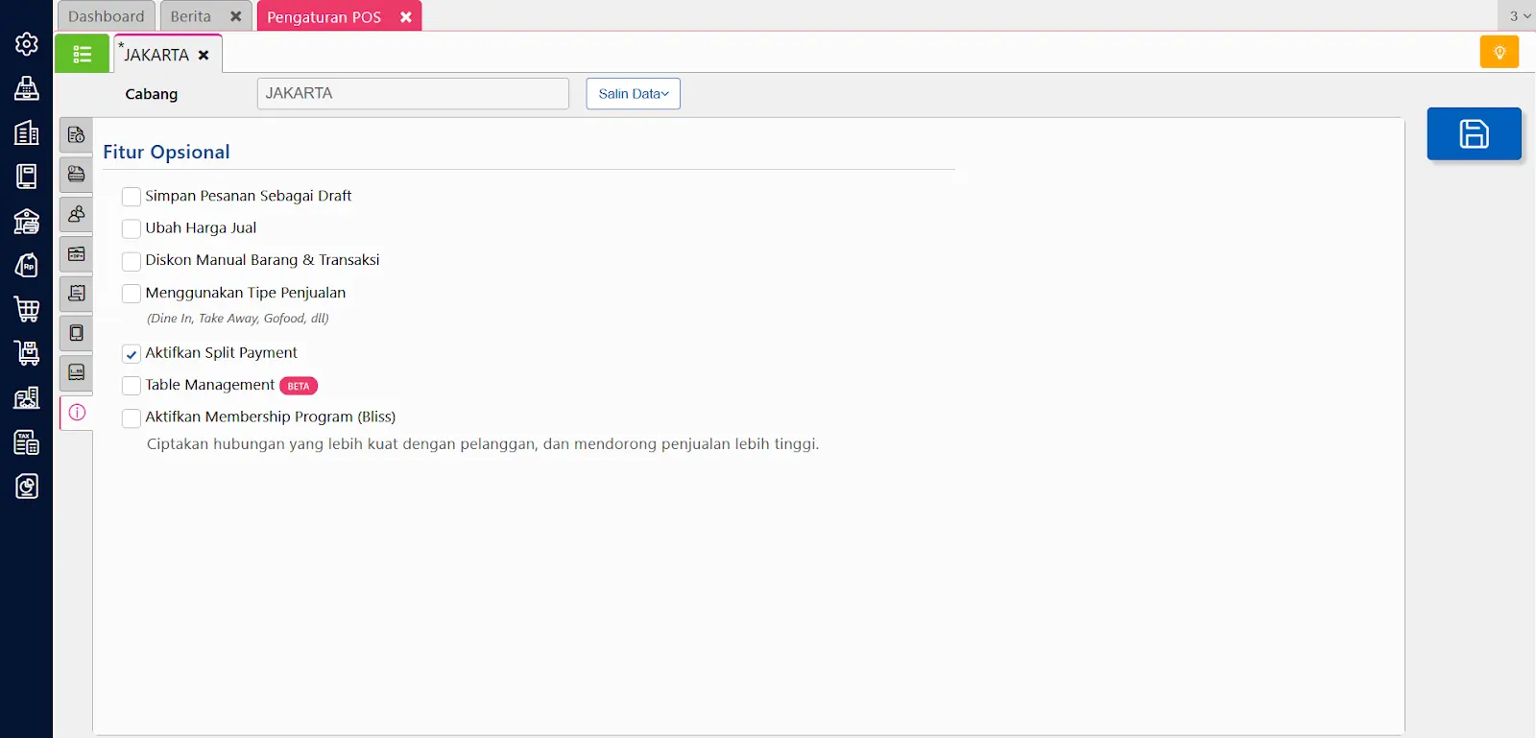Expand the tab counter dropdown showing 3
Viewport: 1536px width, 738px height.
[x=1519, y=15]
